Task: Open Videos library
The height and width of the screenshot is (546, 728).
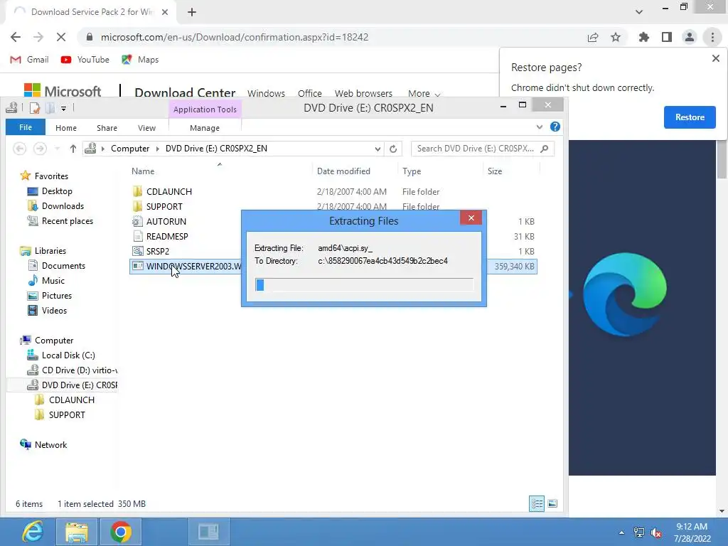Action: (x=54, y=310)
